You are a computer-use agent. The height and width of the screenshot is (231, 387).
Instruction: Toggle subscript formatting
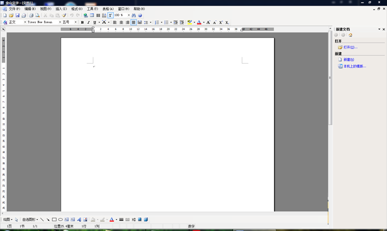click(x=227, y=22)
